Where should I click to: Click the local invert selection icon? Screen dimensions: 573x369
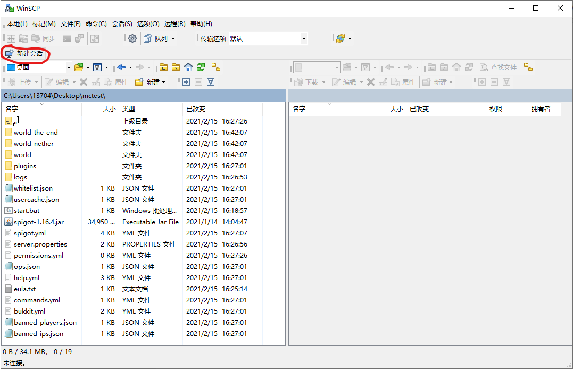coord(211,83)
